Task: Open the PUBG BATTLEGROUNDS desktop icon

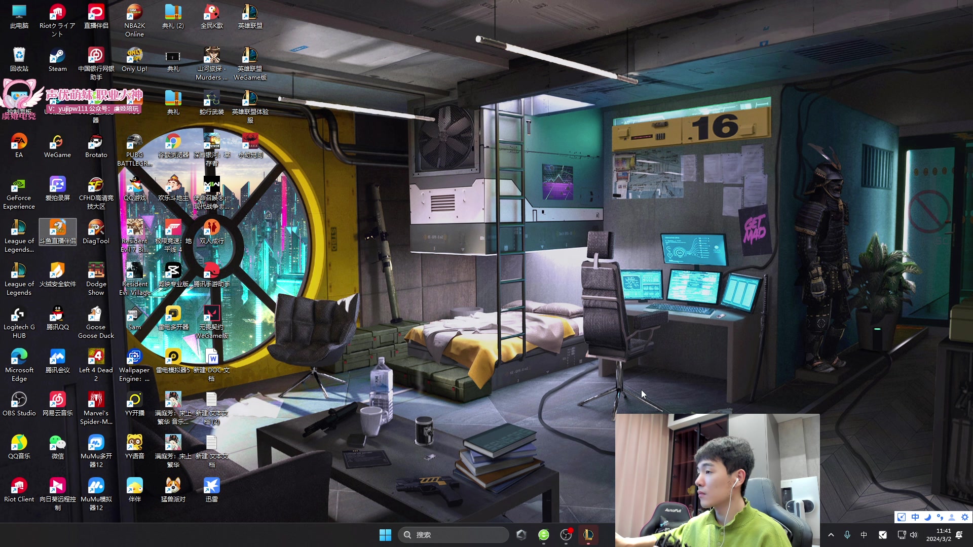Action: 134,150
